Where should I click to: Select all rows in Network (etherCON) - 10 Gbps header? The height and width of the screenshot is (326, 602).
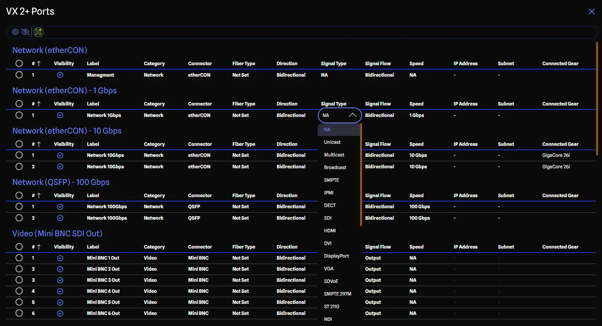19,144
